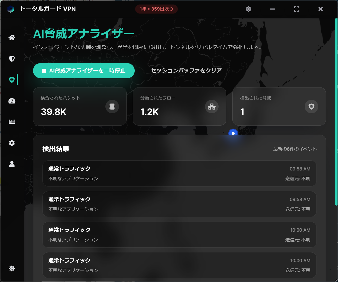The image size is (338, 282).
Task: Click the shield icon on 検出された脅威 card
Action: click(311, 106)
